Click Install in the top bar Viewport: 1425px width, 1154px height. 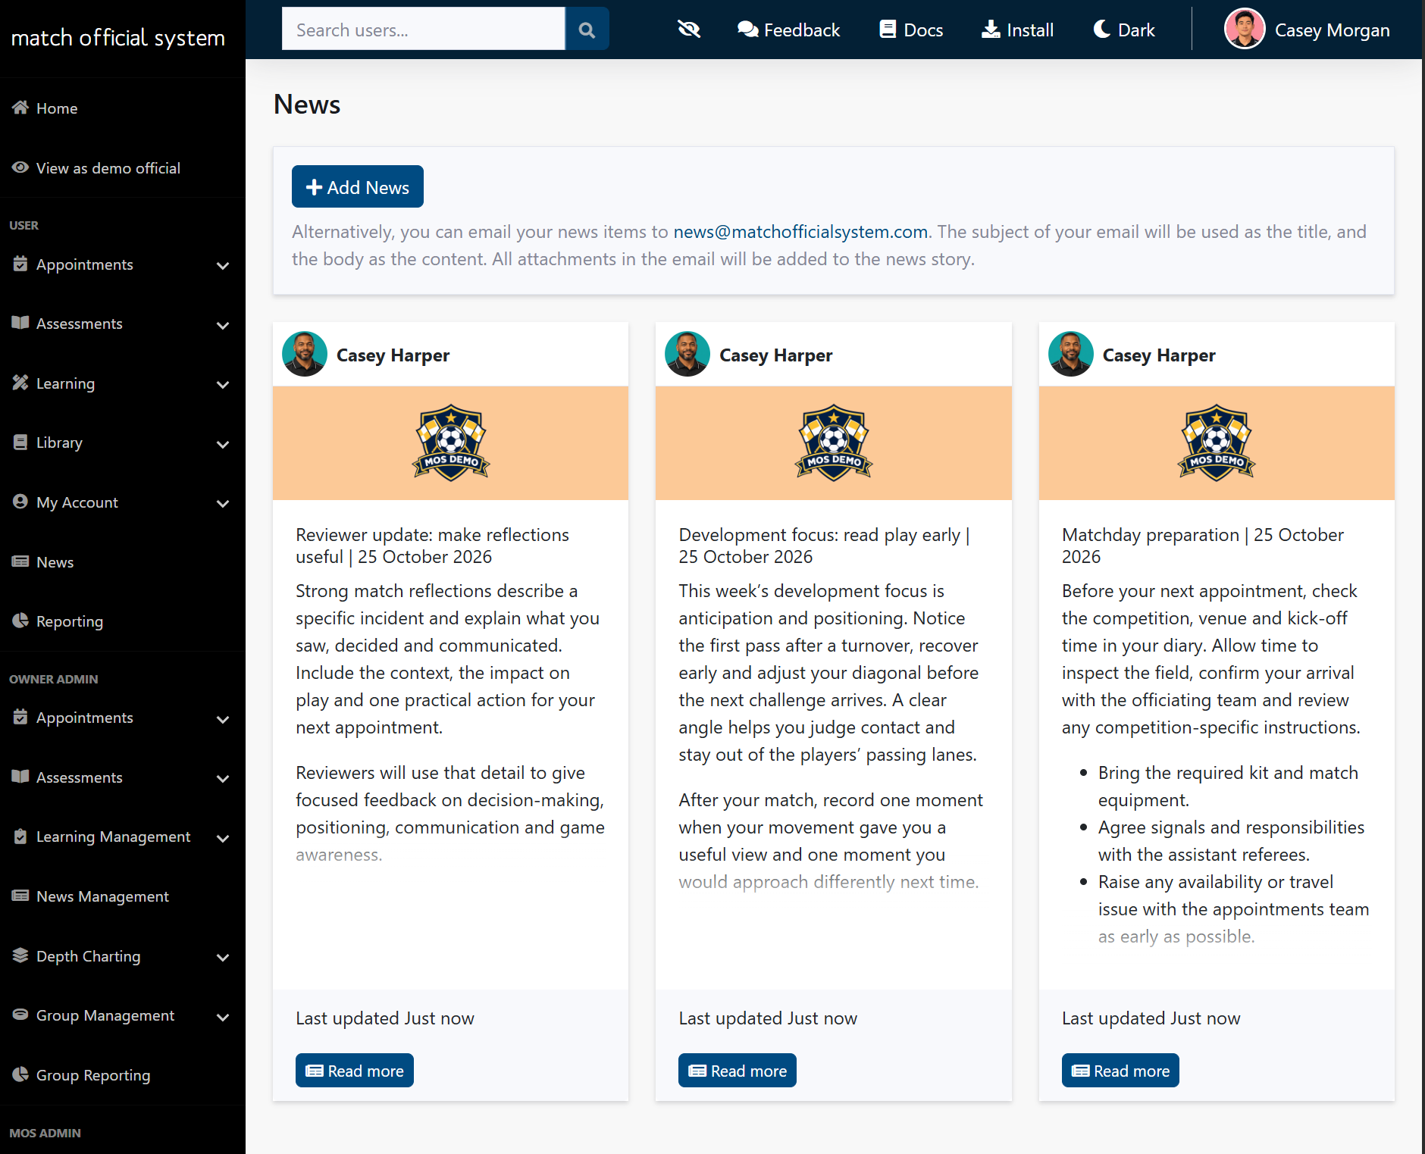1017,30
